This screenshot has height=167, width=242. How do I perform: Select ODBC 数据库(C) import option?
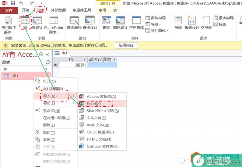102,132
